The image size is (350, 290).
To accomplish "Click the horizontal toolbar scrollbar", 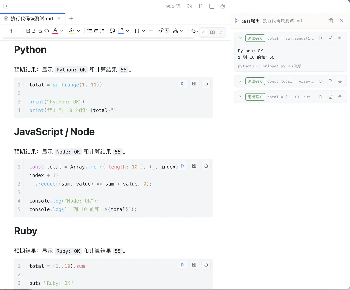I will pos(98,38).
